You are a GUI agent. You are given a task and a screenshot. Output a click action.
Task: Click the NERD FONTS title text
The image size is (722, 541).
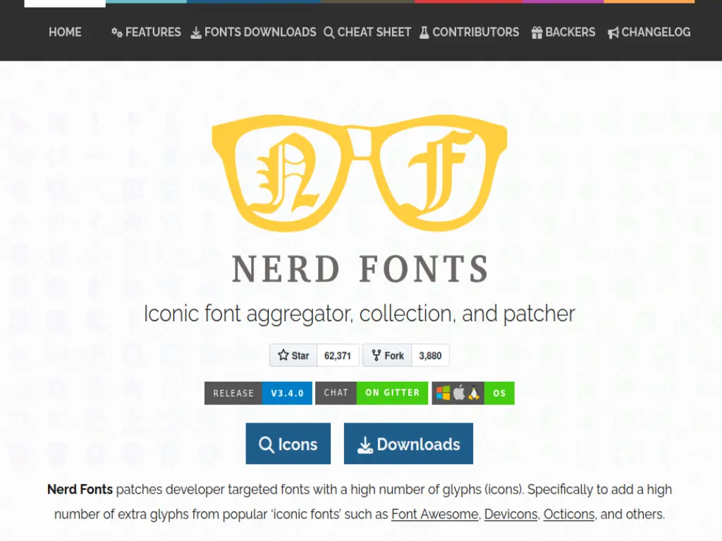click(360, 269)
